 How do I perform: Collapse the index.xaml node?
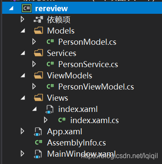click(34, 109)
